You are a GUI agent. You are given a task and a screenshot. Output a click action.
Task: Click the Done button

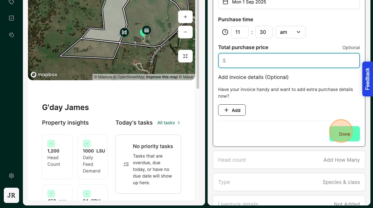(344, 134)
